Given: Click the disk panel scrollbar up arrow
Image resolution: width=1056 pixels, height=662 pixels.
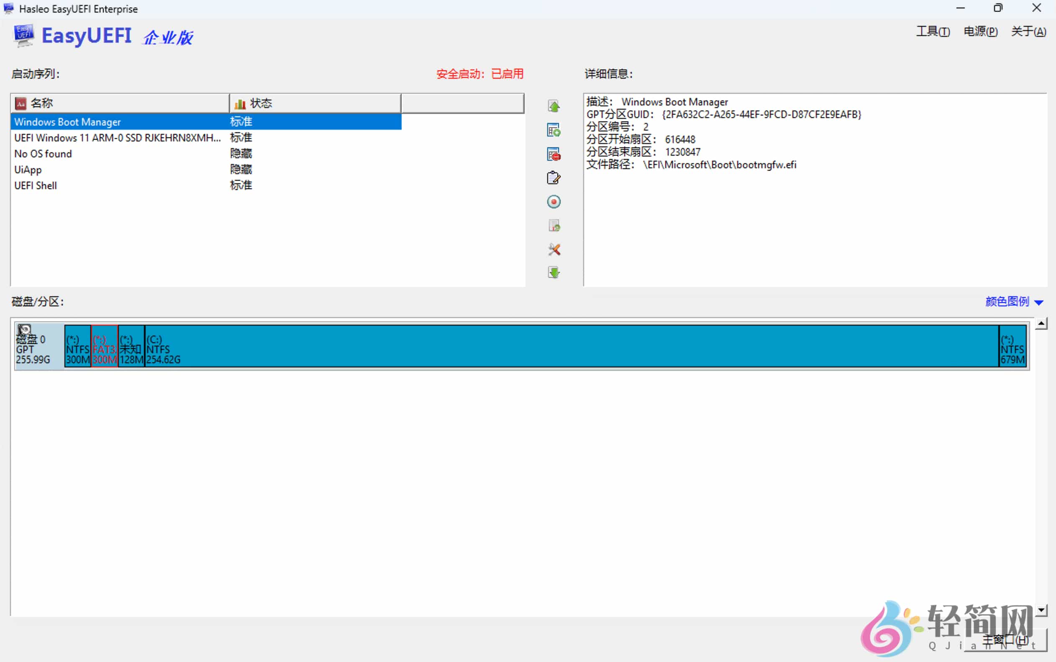Looking at the screenshot, I should pos(1041,324).
